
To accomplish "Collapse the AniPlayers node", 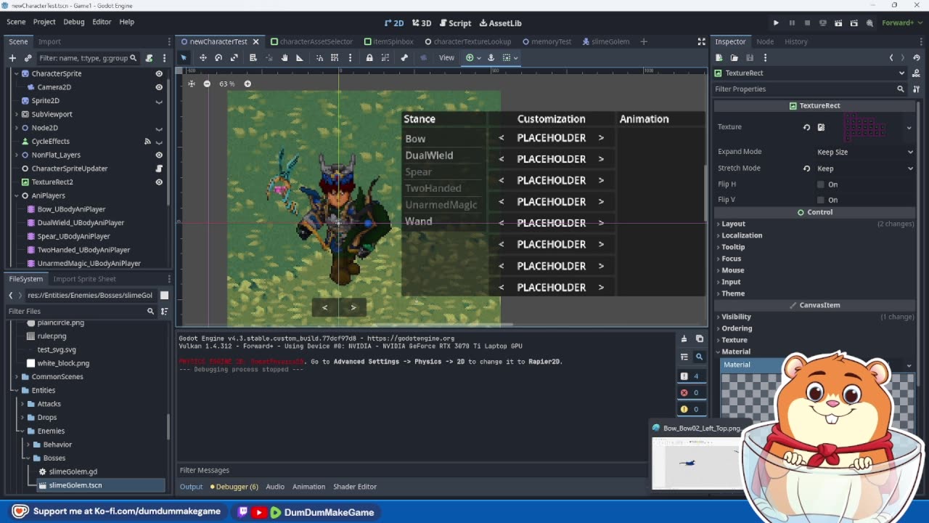I will click(x=17, y=195).
